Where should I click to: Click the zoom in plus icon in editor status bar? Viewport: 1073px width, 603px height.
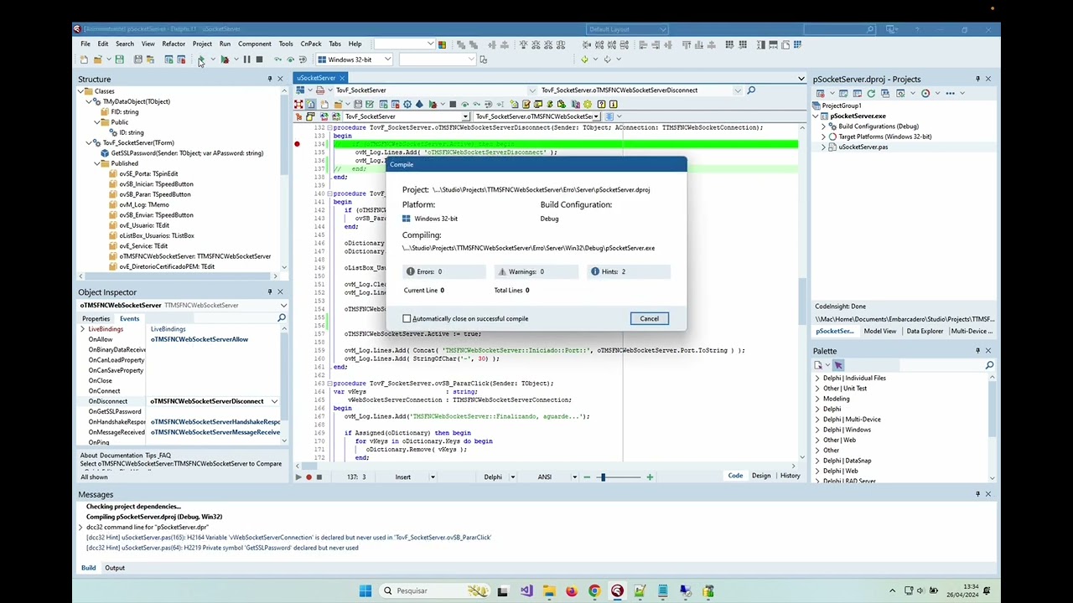(x=649, y=477)
